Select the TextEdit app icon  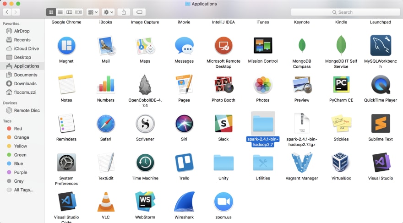[x=106, y=163]
